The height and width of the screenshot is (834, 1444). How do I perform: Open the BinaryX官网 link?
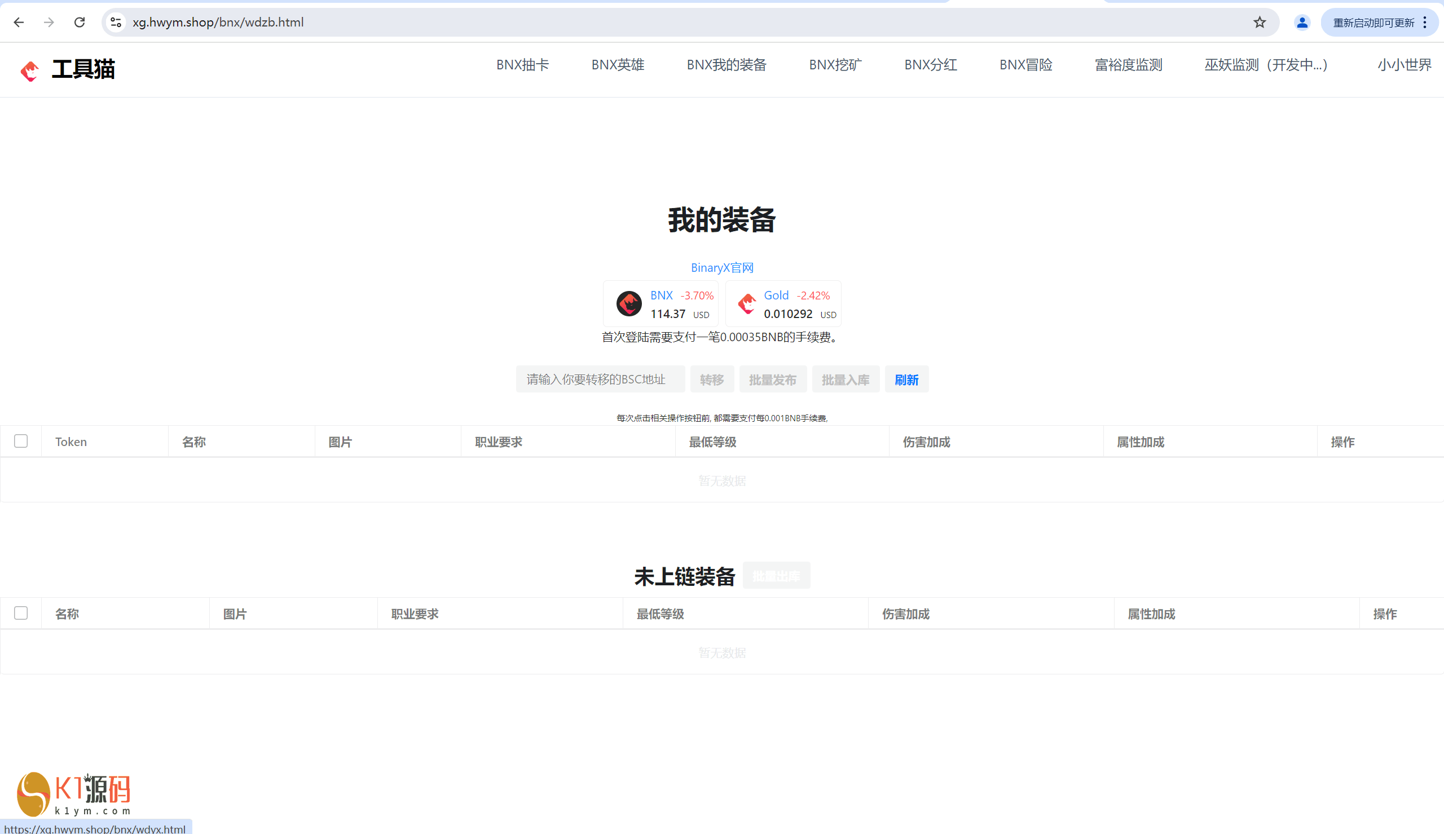click(x=721, y=267)
